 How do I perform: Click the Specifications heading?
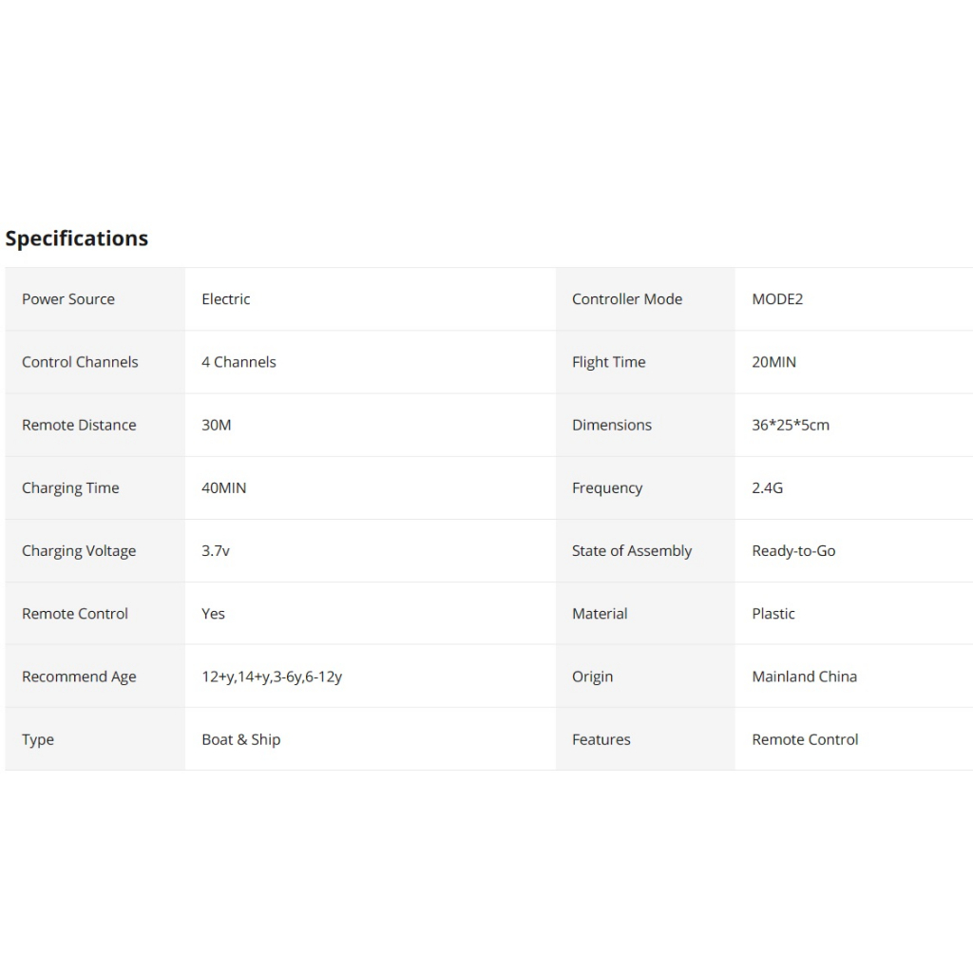[x=77, y=238]
